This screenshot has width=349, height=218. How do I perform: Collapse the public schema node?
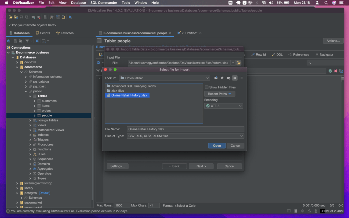[x=26, y=91]
